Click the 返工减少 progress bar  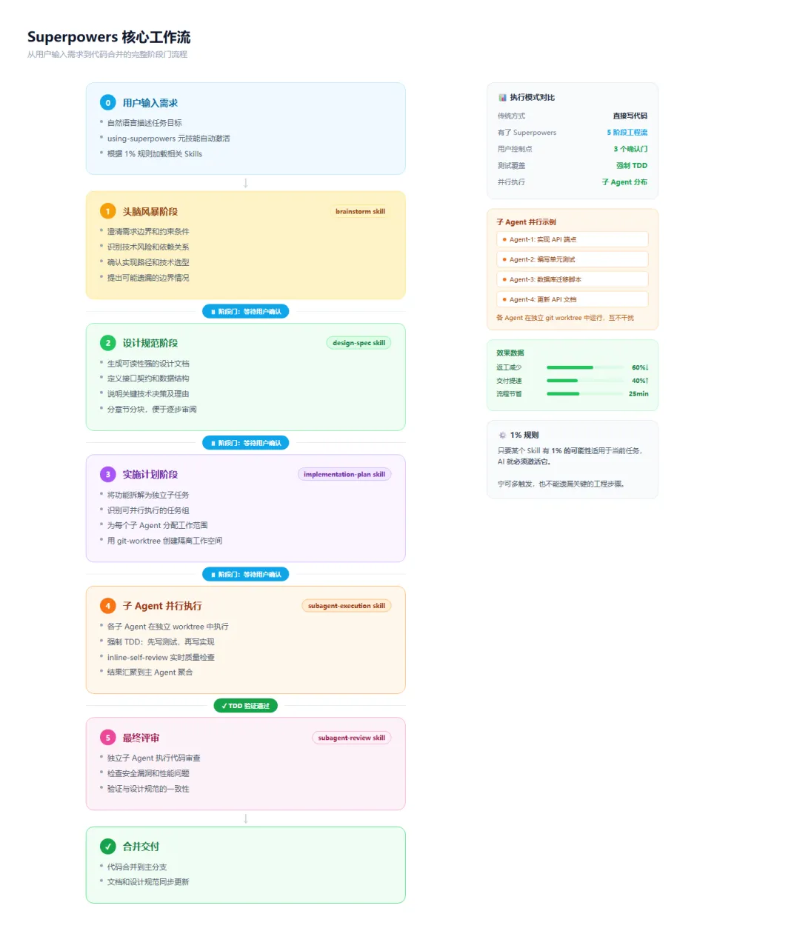(585, 367)
